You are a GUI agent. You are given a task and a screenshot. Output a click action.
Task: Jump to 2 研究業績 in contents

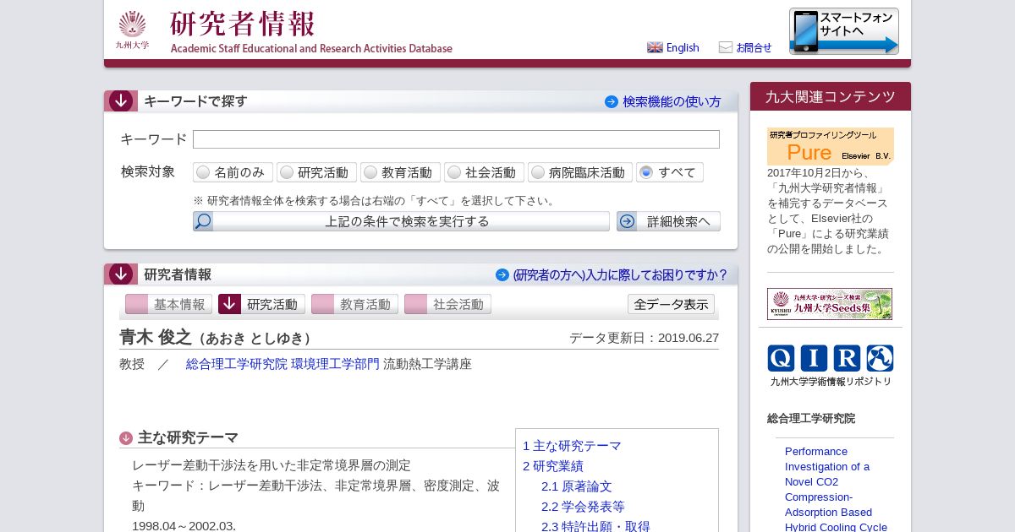553,466
